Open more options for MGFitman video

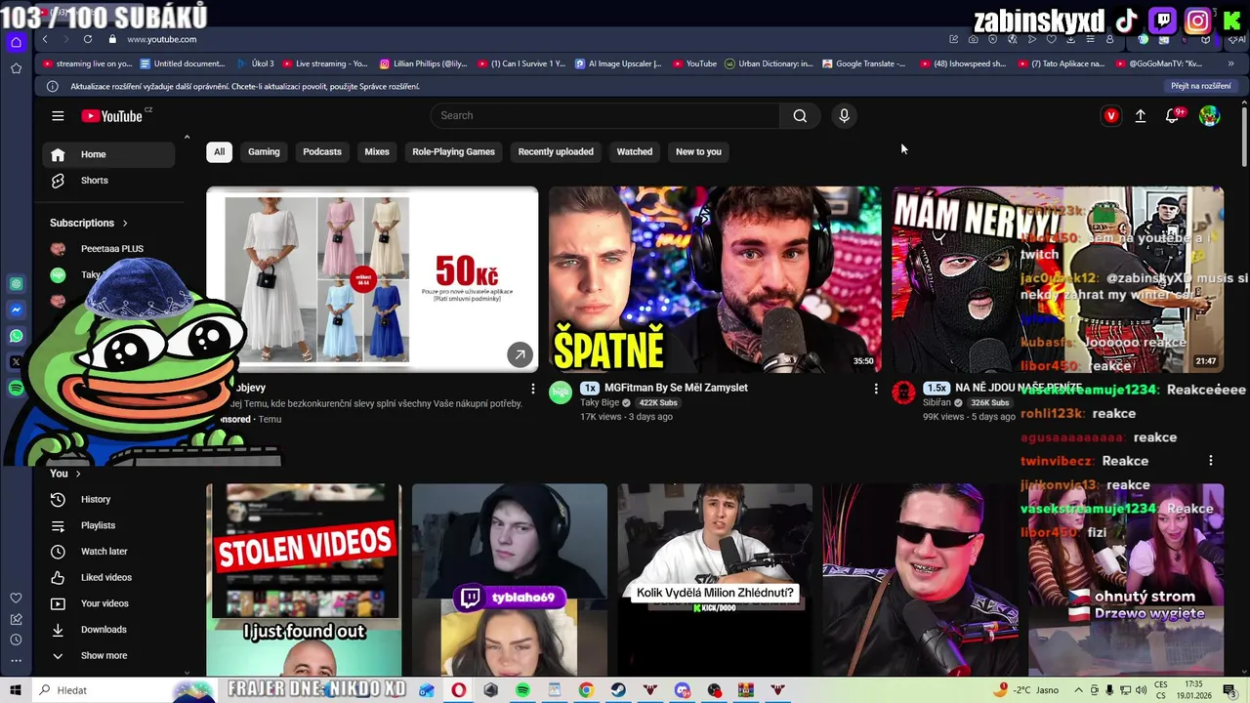click(x=875, y=389)
